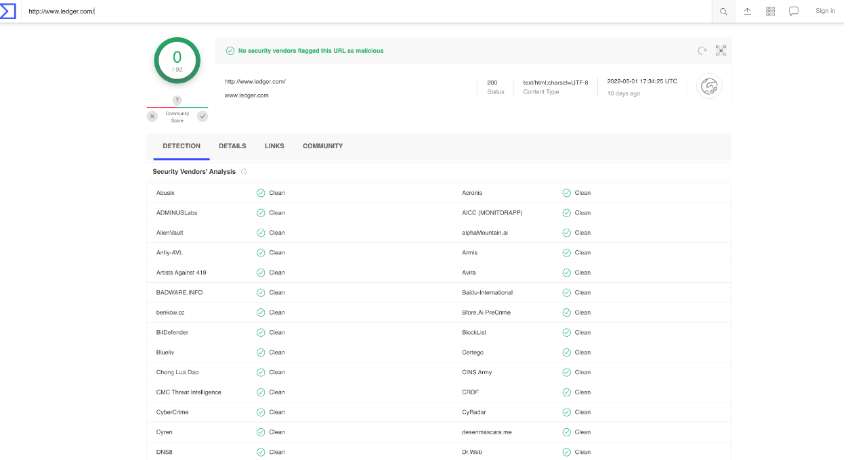Open the apps grid icon
Image resolution: width=852 pixels, height=460 pixels.
[x=771, y=11]
